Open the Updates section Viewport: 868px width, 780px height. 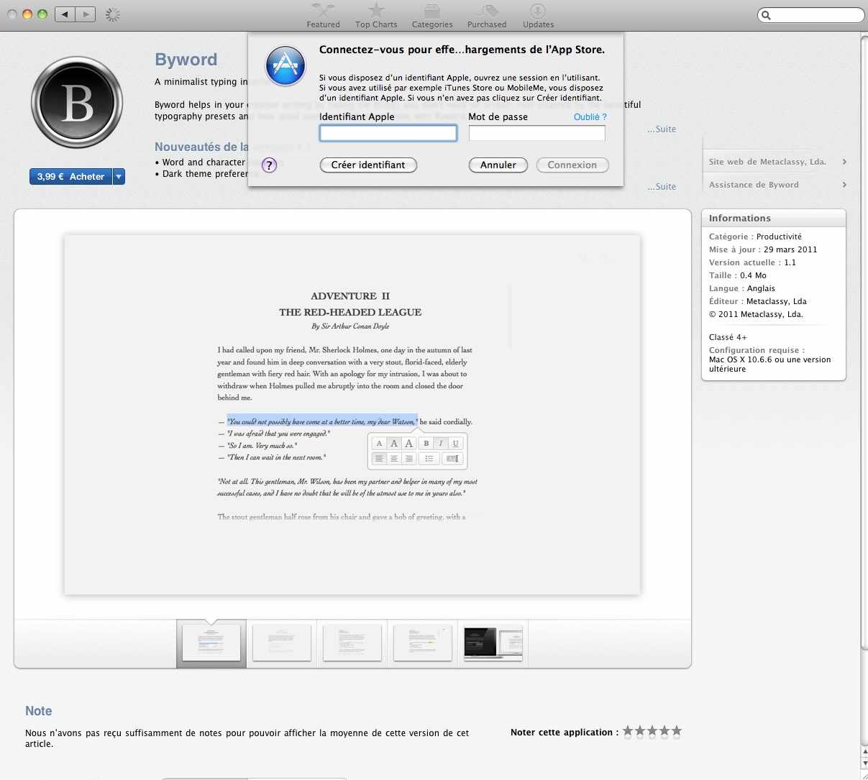[538, 15]
